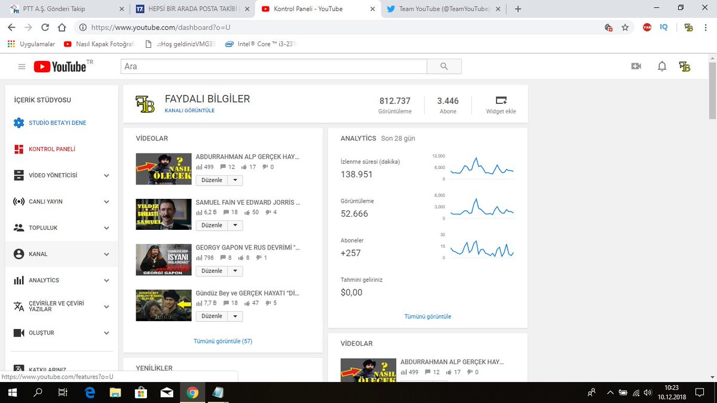Click KANALI GÖRÜNTÜLE link
This screenshot has height=403, width=717.
pos(189,110)
